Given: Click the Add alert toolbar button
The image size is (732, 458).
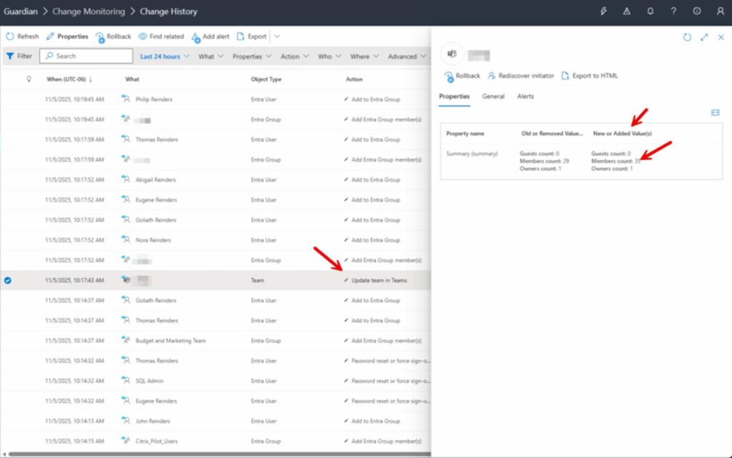Looking at the screenshot, I should tap(211, 37).
